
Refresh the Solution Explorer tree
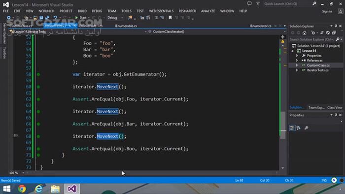pos(328,33)
